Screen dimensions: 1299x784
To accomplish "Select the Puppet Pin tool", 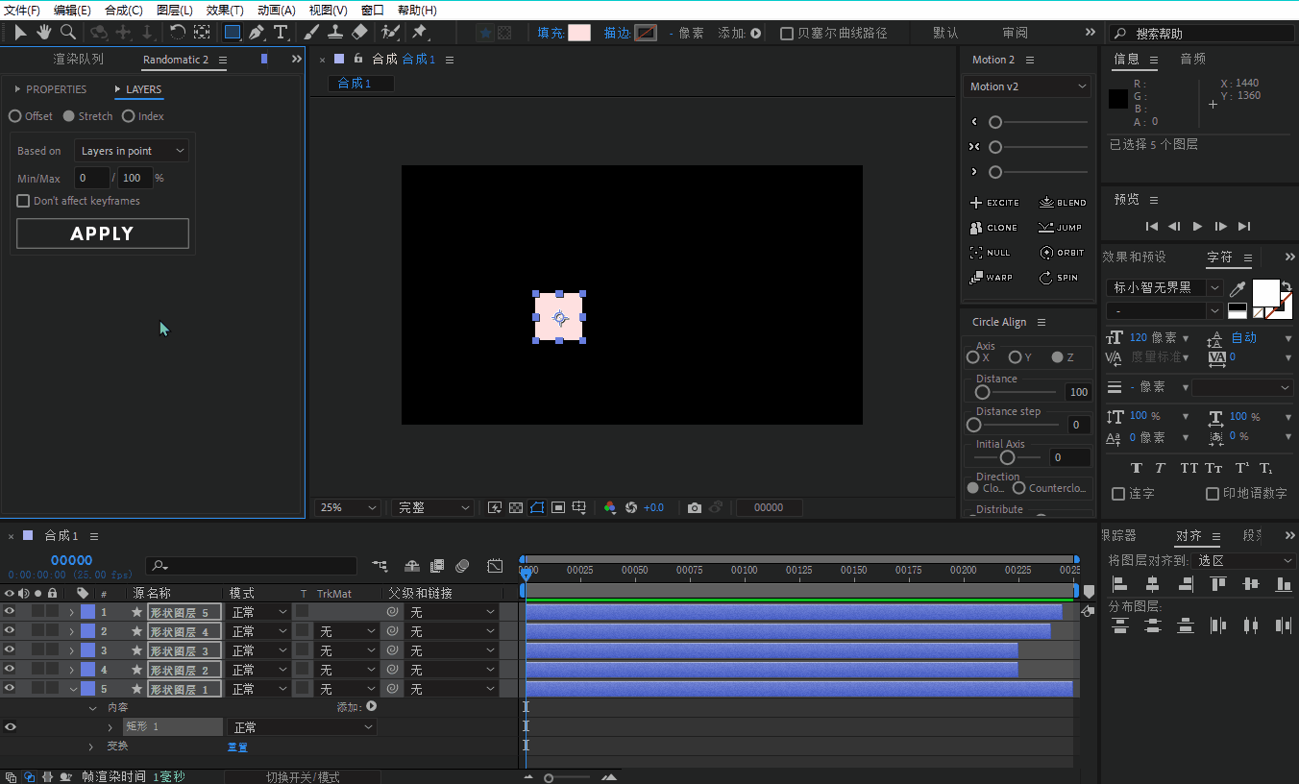I will tap(420, 33).
